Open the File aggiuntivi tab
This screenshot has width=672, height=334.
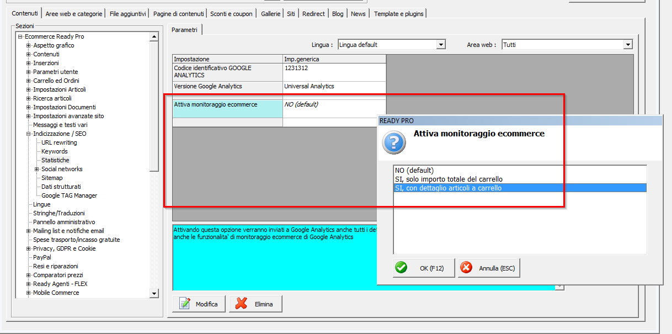click(127, 14)
